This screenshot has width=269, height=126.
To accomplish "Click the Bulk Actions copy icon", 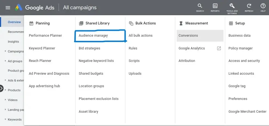I will [131, 23].
